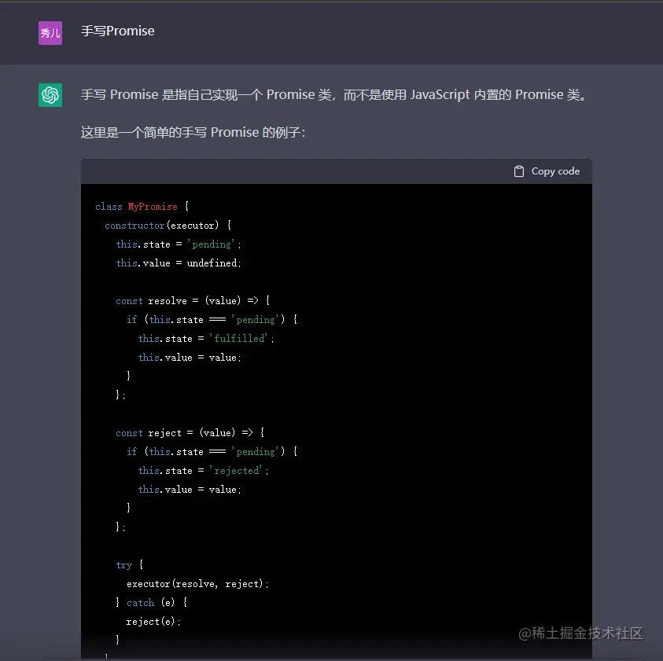Click the line this.state = 'rejected';
The image size is (663, 661).
[204, 470]
